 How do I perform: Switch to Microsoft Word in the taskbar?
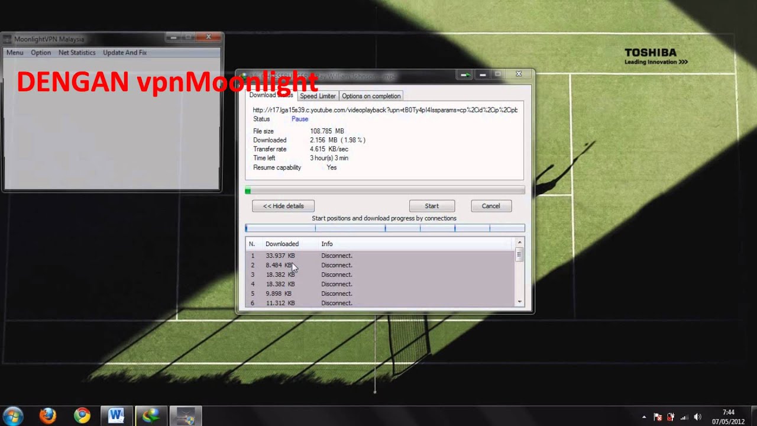[x=117, y=415]
